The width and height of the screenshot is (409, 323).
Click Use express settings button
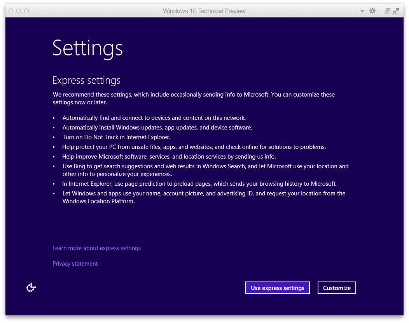coord(277,288)
